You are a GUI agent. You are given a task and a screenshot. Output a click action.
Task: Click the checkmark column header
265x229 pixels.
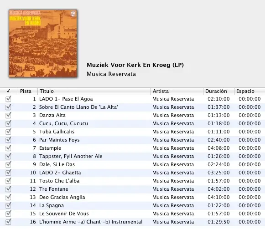[x=9, y=91]
